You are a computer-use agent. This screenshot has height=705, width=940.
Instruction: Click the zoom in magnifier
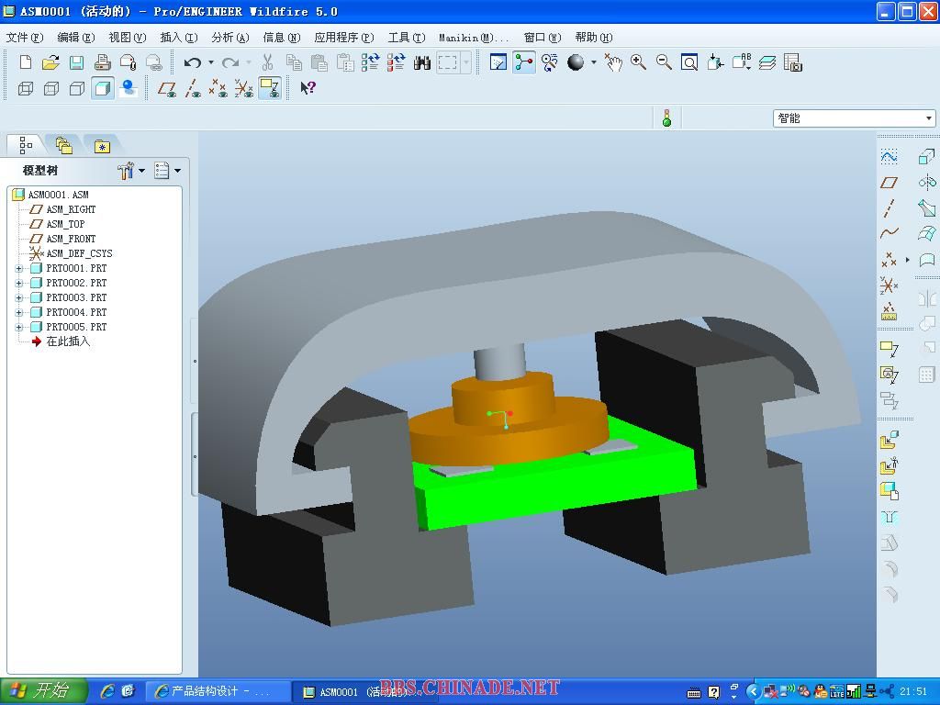tap(639, 62)
